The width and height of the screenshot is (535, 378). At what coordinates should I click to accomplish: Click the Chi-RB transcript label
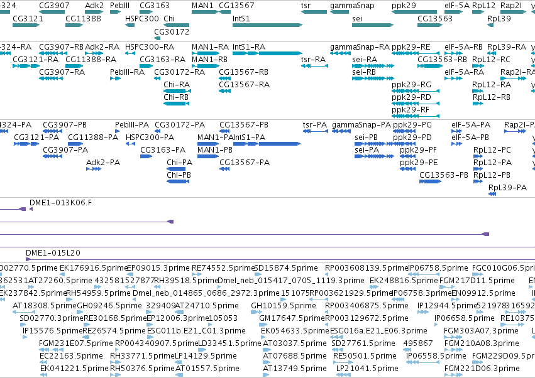(x=176, y=97)
